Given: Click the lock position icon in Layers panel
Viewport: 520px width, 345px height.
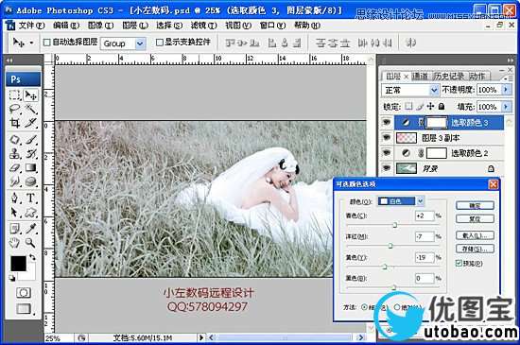Looking at the screenshot, I should (x=430, y=107).
